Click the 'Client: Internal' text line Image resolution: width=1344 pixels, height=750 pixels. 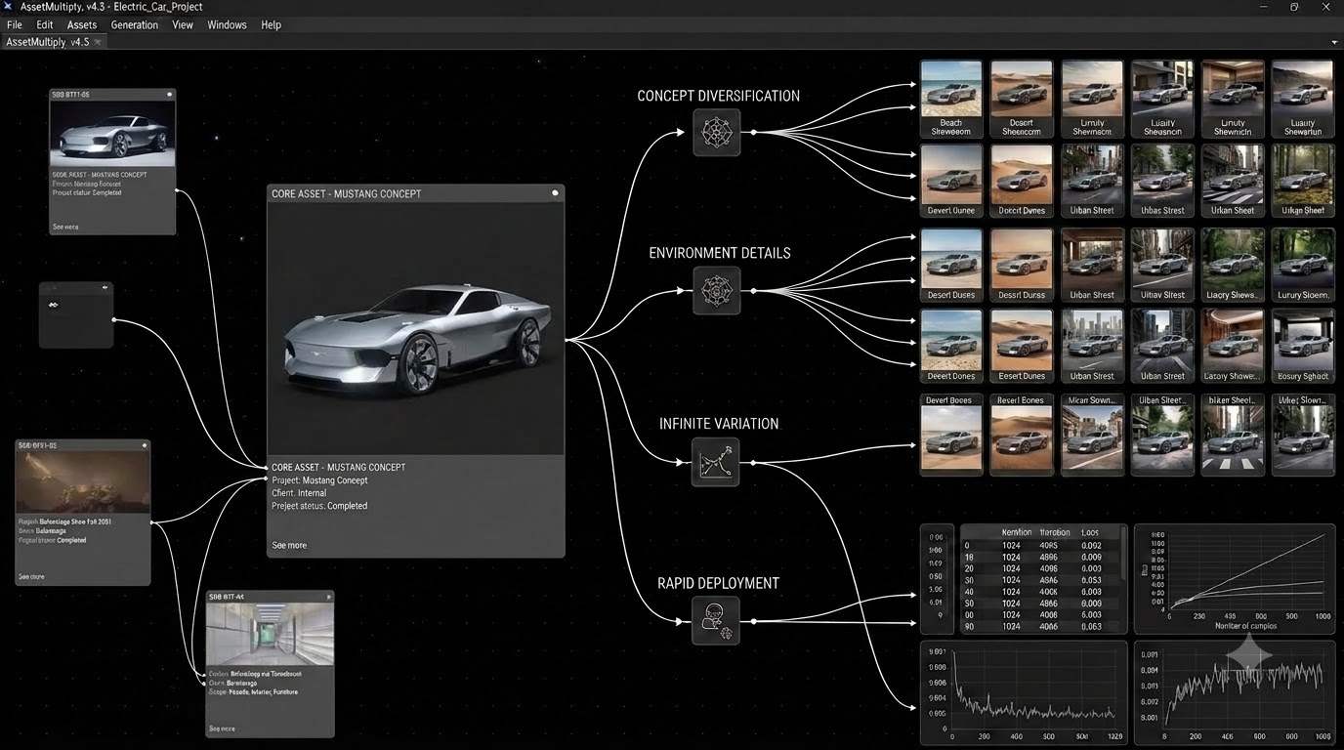point(299,493)
